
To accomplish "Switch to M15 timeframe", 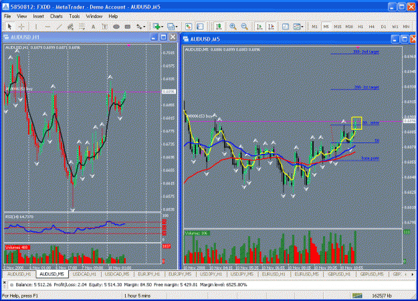I will click(338, 27).
